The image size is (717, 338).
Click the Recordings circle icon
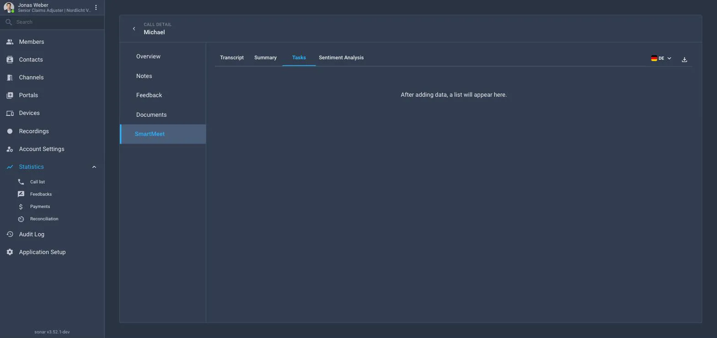10,131
